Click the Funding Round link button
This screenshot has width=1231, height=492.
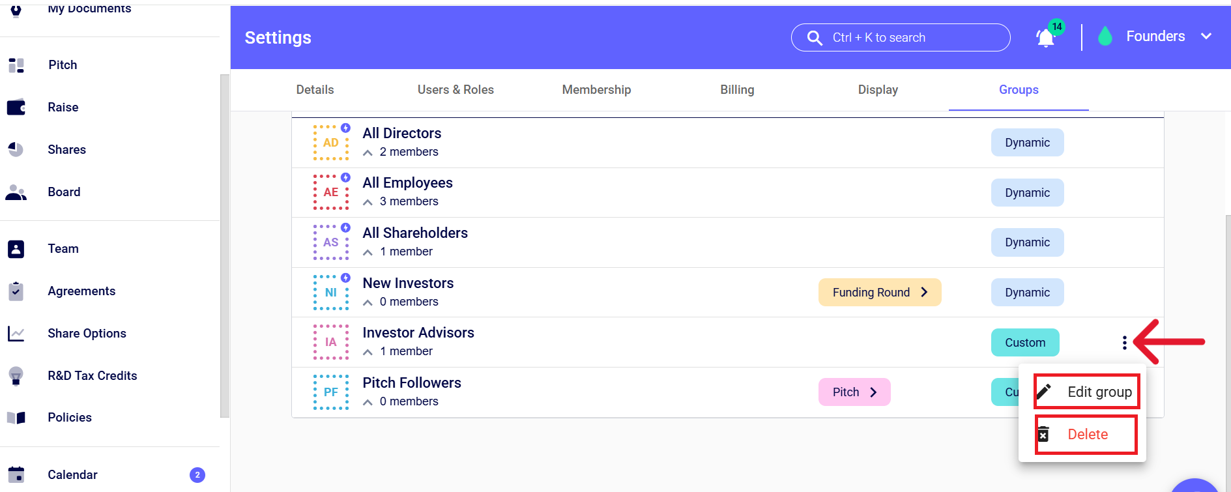880,293
